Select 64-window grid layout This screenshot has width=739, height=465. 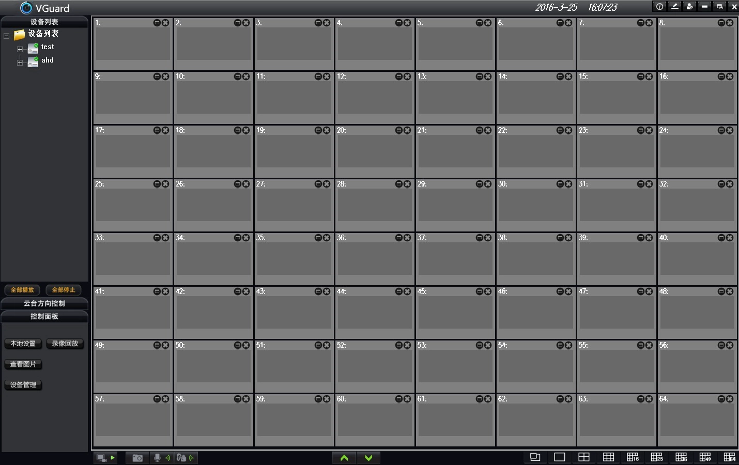click(730, 457)
